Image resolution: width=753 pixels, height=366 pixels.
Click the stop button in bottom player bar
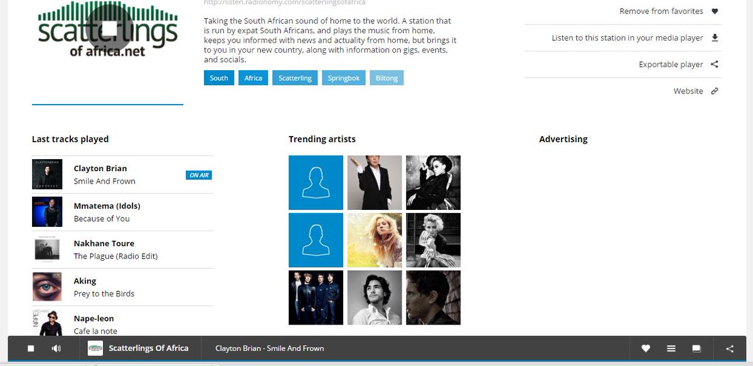pyautogui.click(x=31, y=348)
